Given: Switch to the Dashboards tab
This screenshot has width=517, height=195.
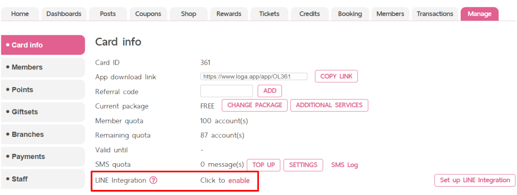Looking at the screenshot, I should coord(64,14).
